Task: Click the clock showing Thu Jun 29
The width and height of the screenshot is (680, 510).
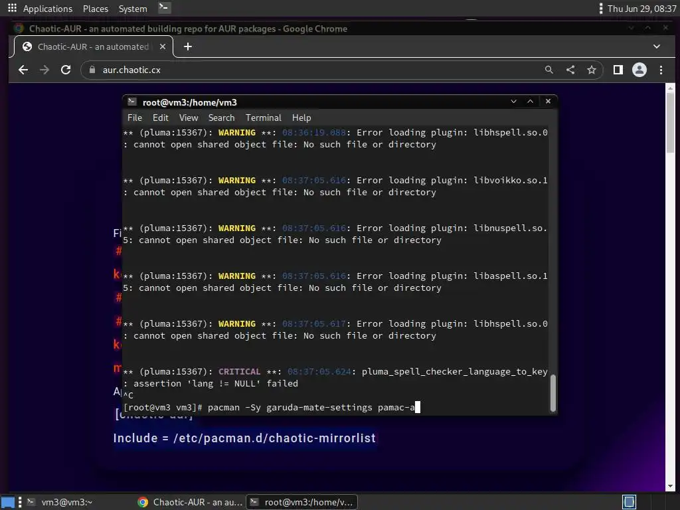Action: [641, 9]
